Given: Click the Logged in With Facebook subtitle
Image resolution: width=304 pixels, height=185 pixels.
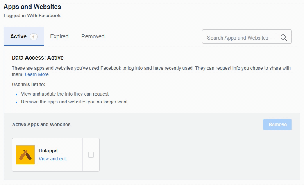Looking at the screenshot, I should coord(32,16).
